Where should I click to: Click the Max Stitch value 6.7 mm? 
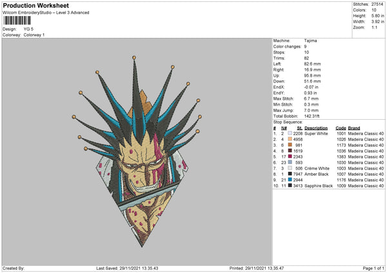point(312,99)
